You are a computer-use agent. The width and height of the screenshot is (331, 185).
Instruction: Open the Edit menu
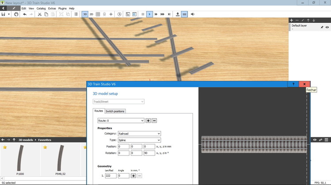point(24,8)
